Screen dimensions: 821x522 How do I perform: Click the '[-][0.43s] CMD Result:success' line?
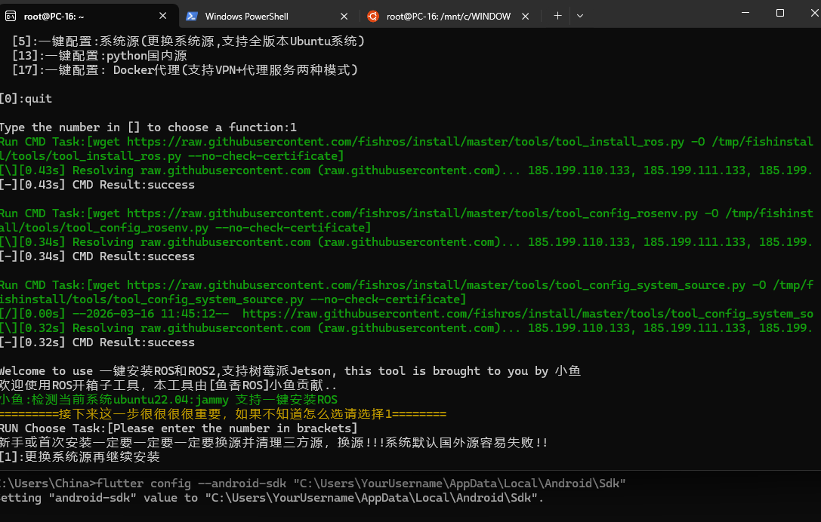pyautogui.click(x=97, y=185)
